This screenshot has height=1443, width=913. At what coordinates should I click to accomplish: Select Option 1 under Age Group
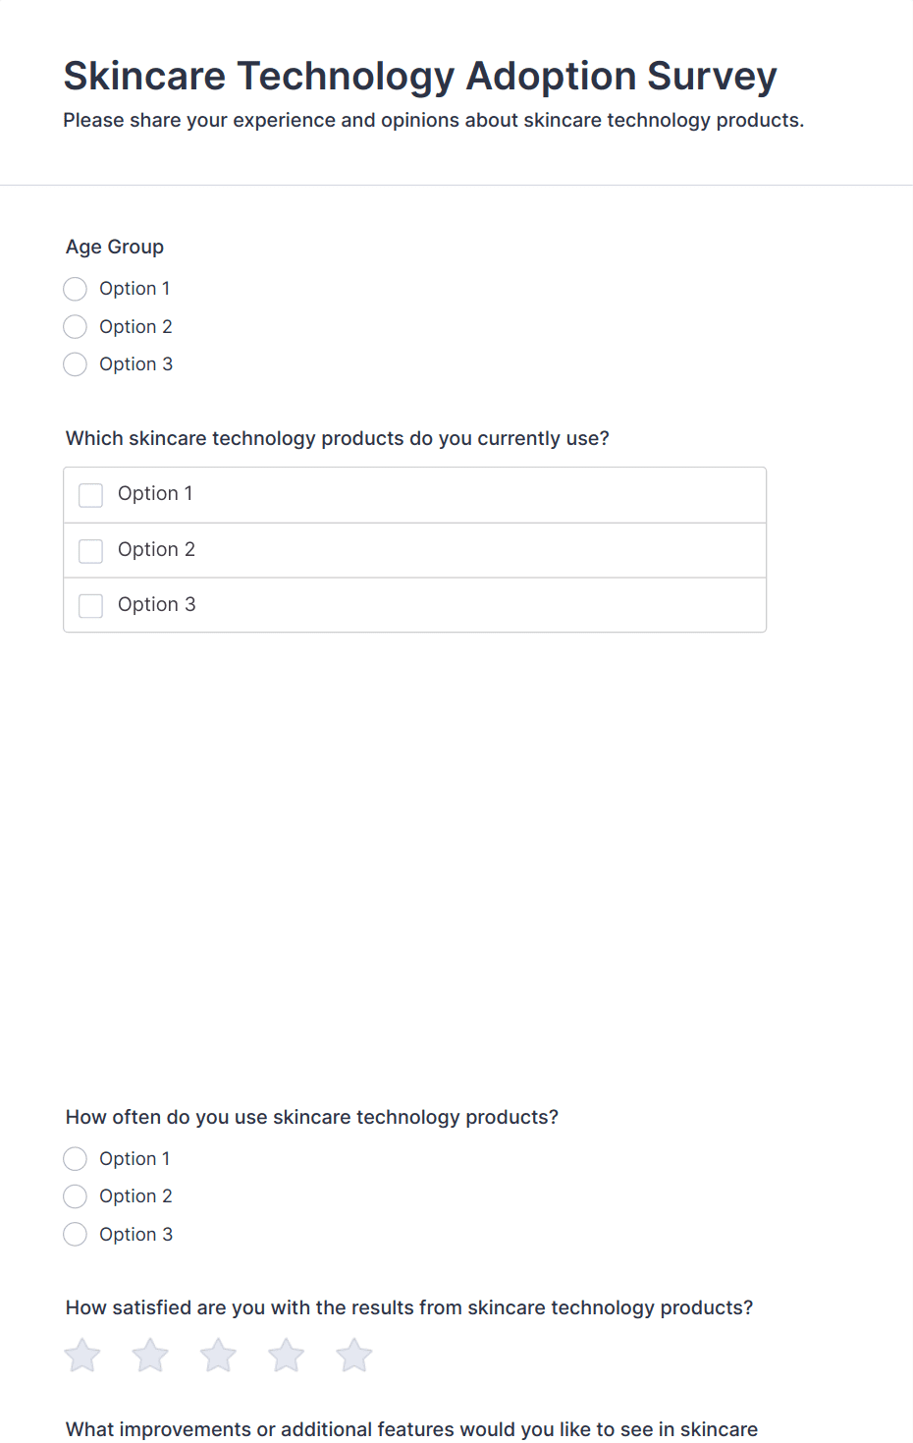coord(76,289)
